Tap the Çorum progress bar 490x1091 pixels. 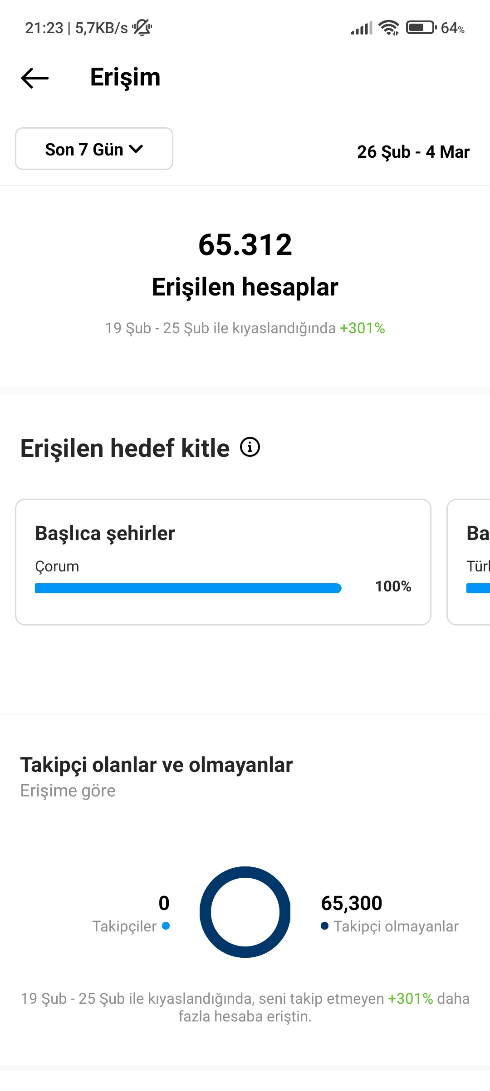(x=188, y=588)
